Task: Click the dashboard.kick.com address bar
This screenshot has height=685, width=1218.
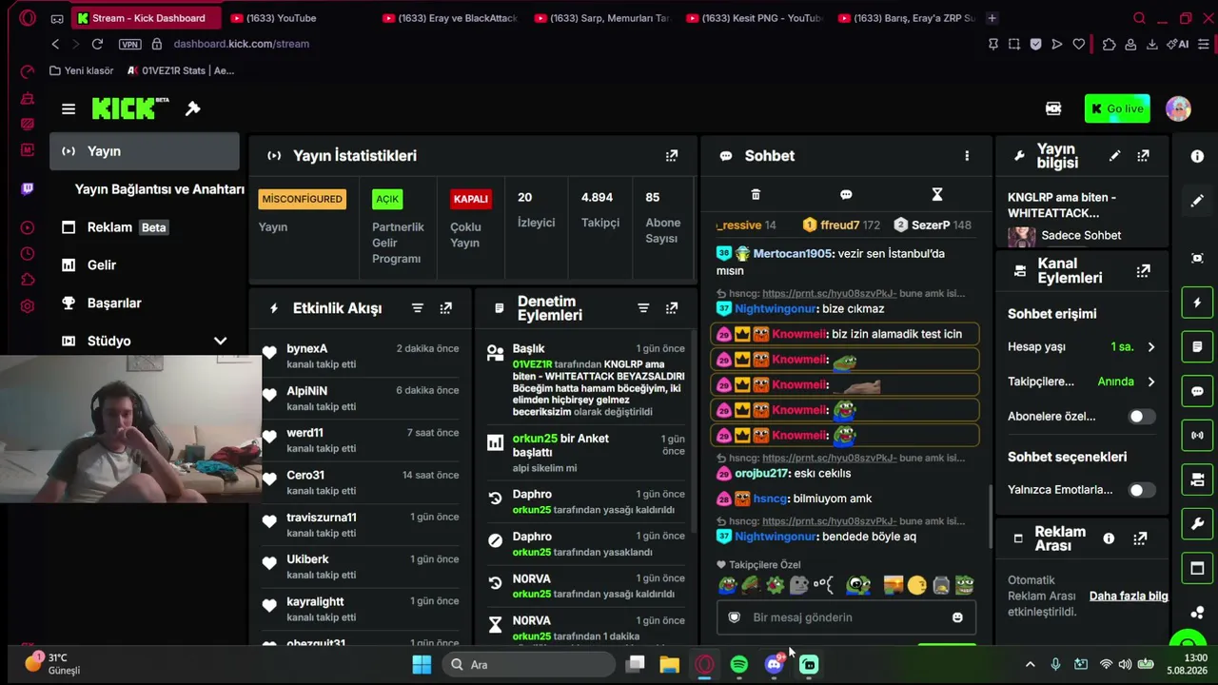Action: point(241,44)
